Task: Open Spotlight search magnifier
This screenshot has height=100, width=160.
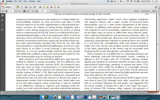Action: pyautogui.click(x=153, y=1)
